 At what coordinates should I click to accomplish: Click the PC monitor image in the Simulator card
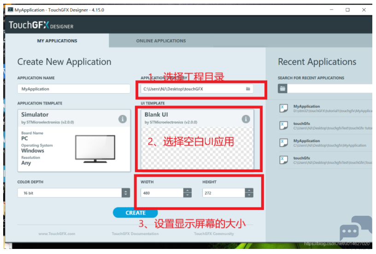tap(95, 149)
